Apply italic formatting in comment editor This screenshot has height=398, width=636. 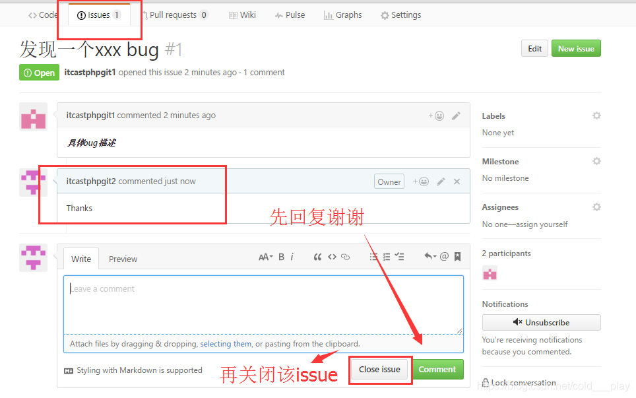(292, 257)
